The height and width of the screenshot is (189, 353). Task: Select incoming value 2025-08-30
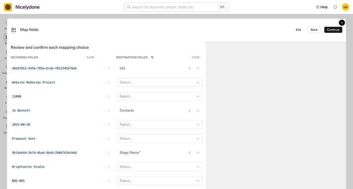pos(21,125)
